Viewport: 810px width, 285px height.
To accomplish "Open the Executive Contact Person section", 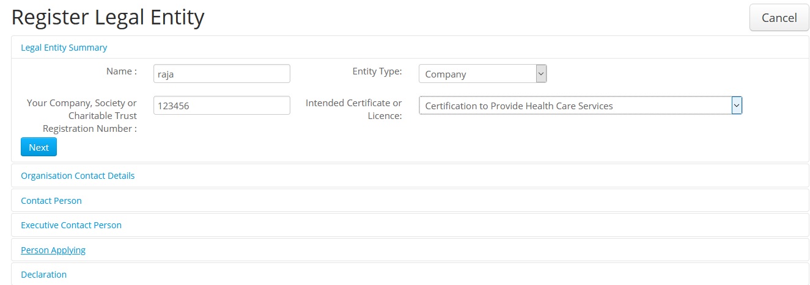I will [71, 225].
